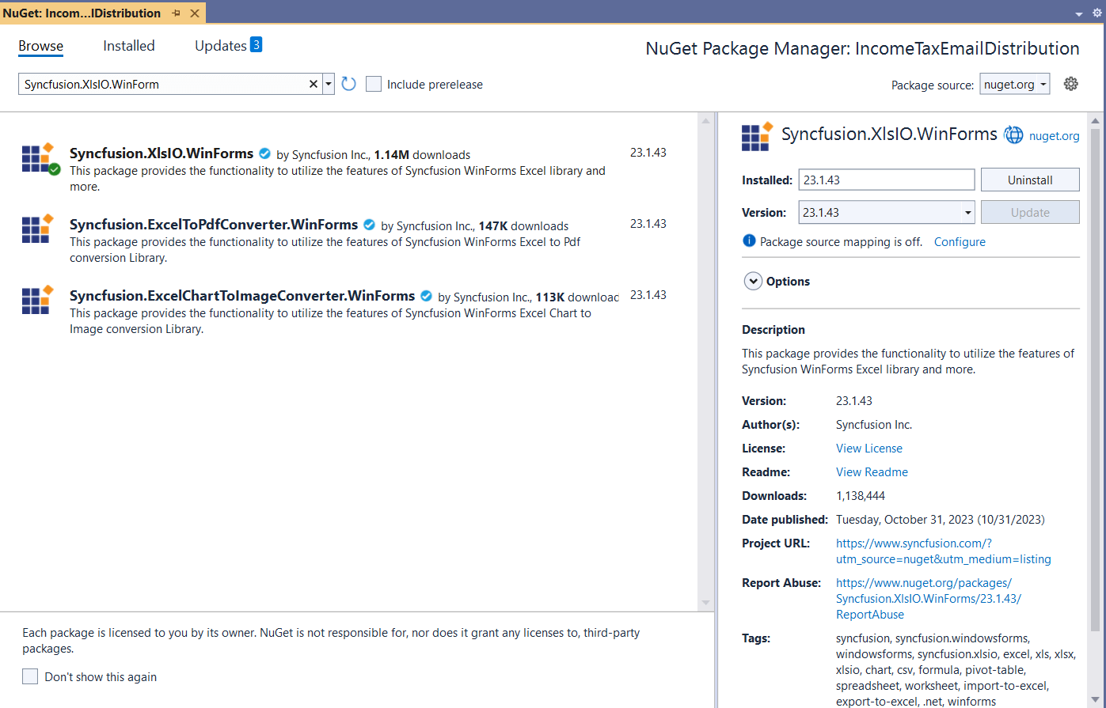Click the Configure source mapping link

[960, 242]
